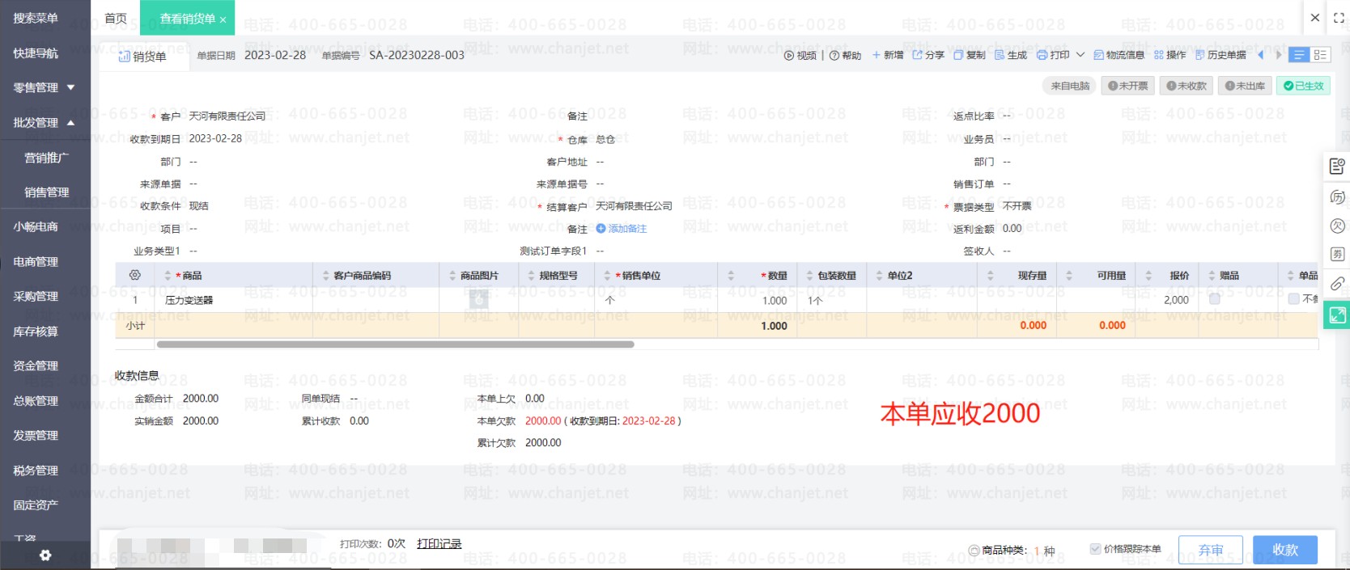Share the order via 分享
Screen dimensions: 1350x570
click(x=928, y=55)
